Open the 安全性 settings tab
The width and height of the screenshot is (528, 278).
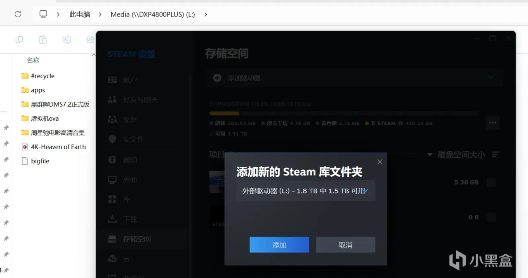[142, 139]
